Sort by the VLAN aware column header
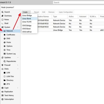This screenshot has height=104, width=104. click(94, 16)
